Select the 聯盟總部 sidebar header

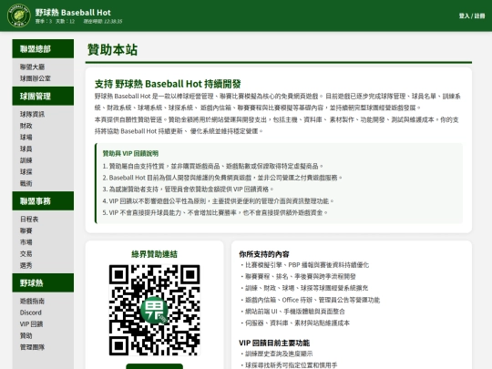[x=43, y=49]
